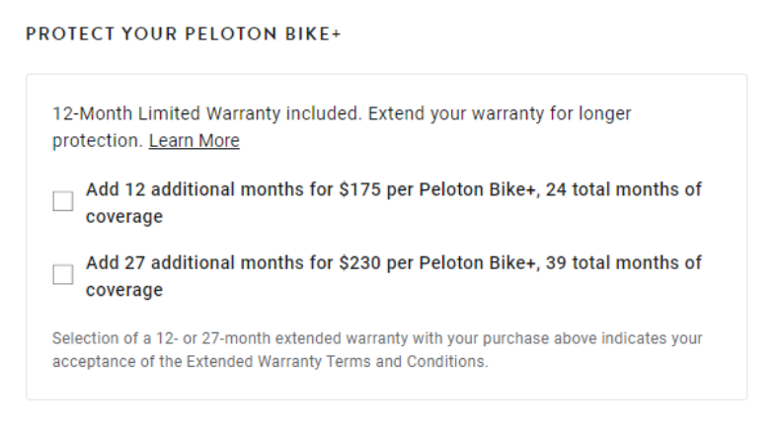
Task: Click the $175 price text
Action: point(360,189)
